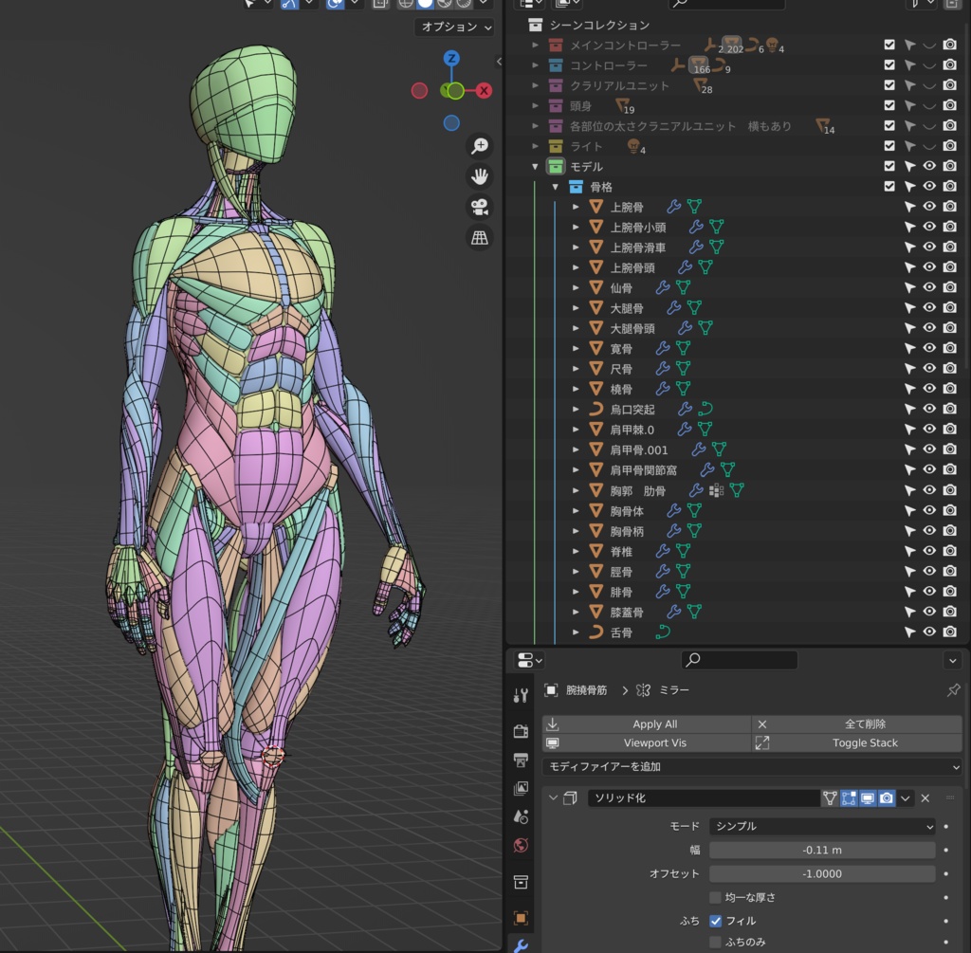Click the viewport zoom magnifier icon
971x953 pixels.
480,145
